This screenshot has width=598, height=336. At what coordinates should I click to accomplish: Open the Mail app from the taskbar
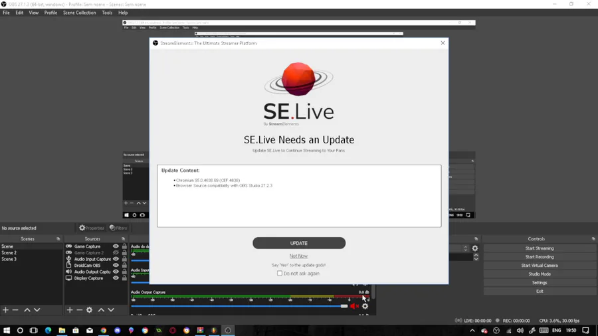(90, 330)
